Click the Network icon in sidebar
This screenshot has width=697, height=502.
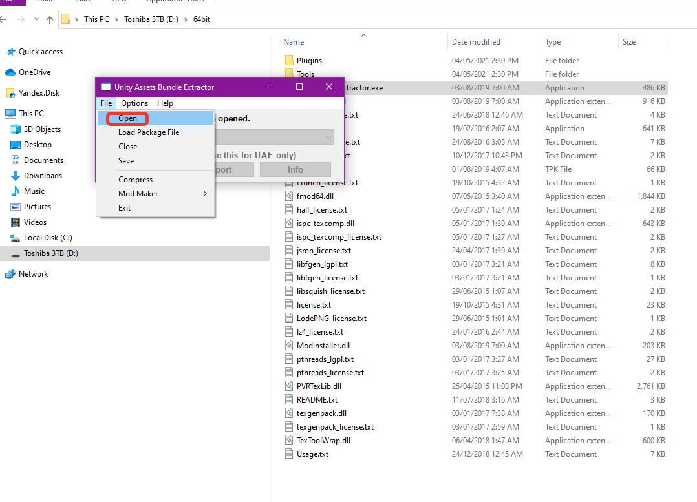coord(10,274)
